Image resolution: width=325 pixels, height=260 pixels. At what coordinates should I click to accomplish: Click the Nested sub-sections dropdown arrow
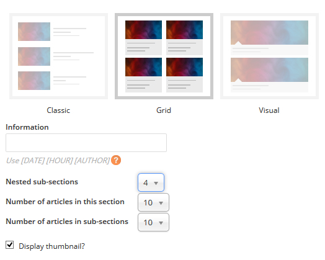tap(156, 183)
